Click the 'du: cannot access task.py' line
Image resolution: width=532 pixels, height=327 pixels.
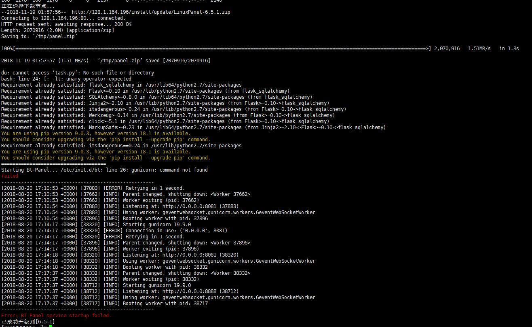pos(78,73)
